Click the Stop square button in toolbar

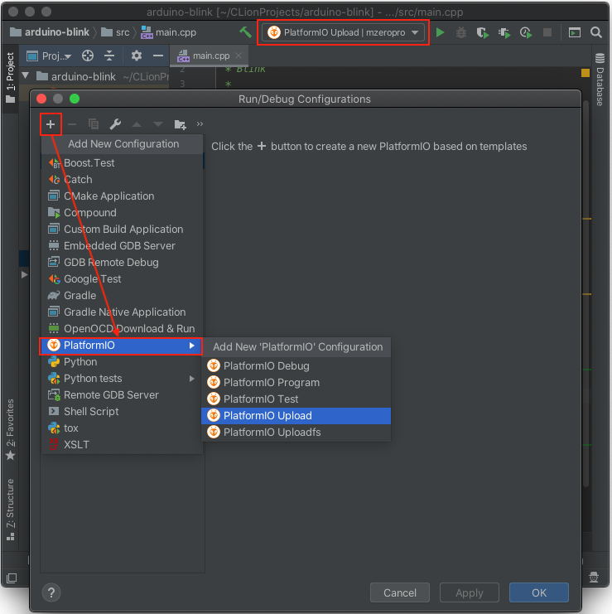tap(547, 32)
